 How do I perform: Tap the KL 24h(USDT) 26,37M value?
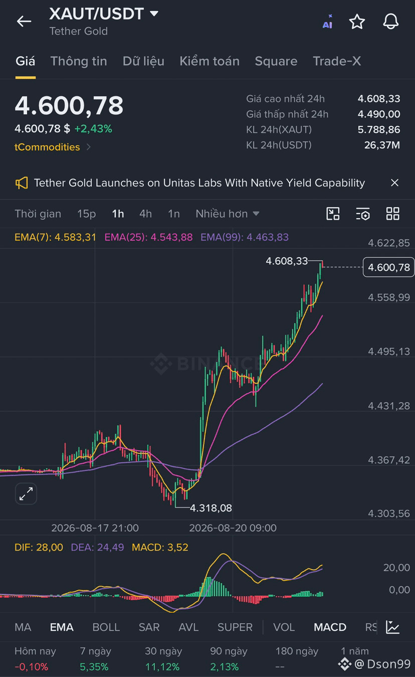point(382,145)
